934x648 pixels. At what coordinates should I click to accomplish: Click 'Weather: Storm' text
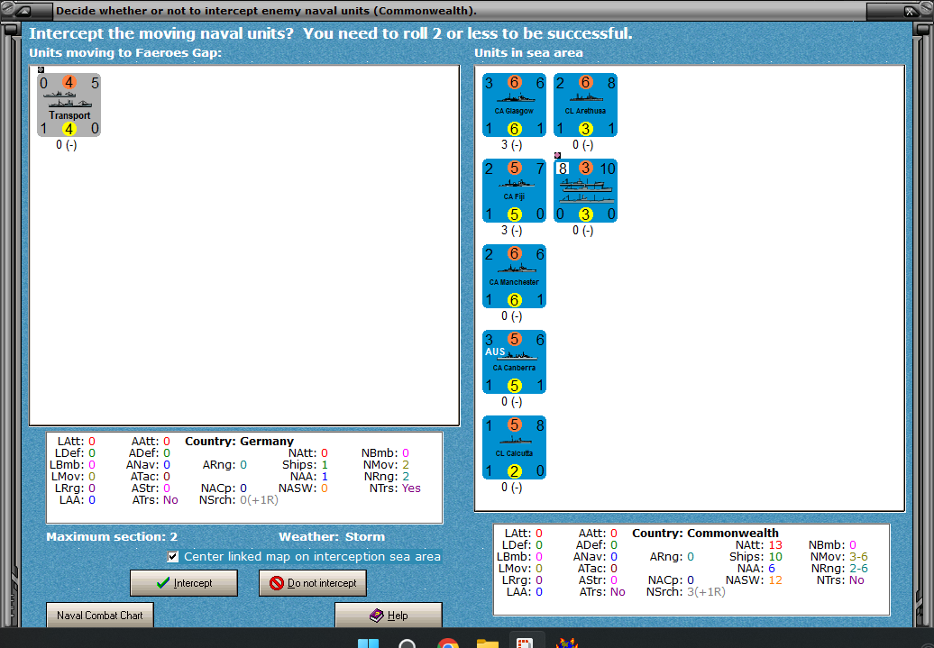point(332,536)
